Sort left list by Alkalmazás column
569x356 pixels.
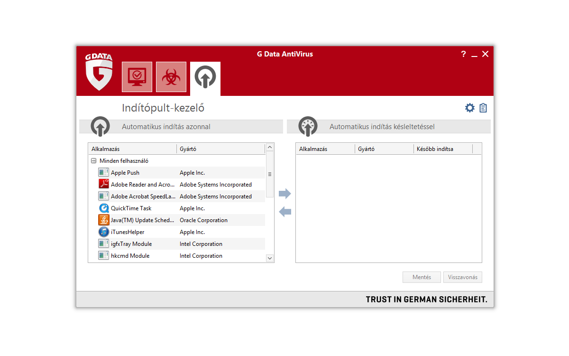click(132, 149)
